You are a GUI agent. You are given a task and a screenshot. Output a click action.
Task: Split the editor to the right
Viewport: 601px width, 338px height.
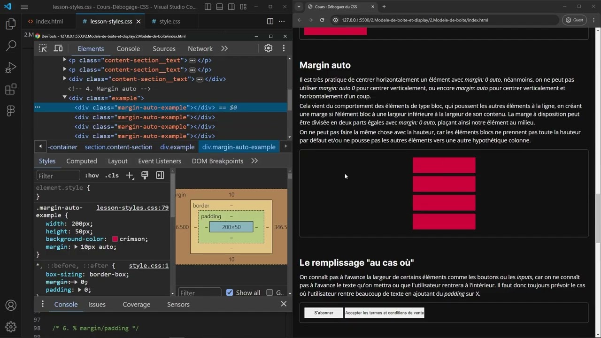click(x=270, y=22)
